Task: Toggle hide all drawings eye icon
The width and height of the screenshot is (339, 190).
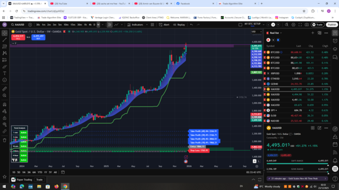Action: pos(5,124)
